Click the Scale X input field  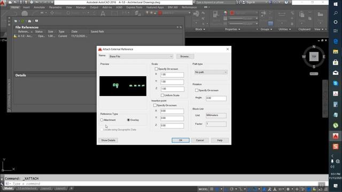click(x=172, y=75)
